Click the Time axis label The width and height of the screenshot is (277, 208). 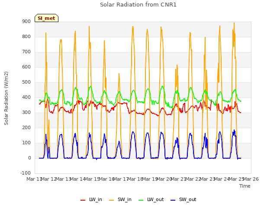tap(245, 186)
